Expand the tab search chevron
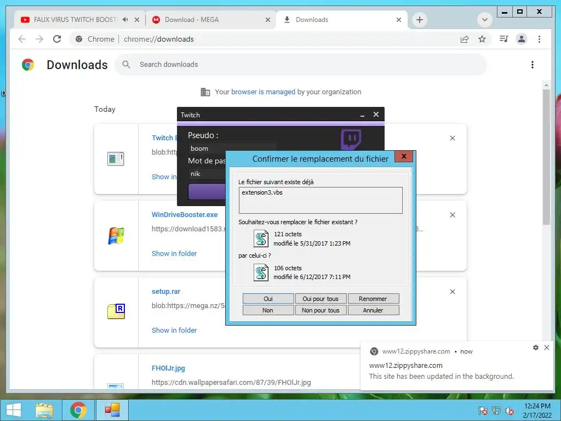Image resolution: width=561 pixels, height=421 pixels. tap(484, 20)
